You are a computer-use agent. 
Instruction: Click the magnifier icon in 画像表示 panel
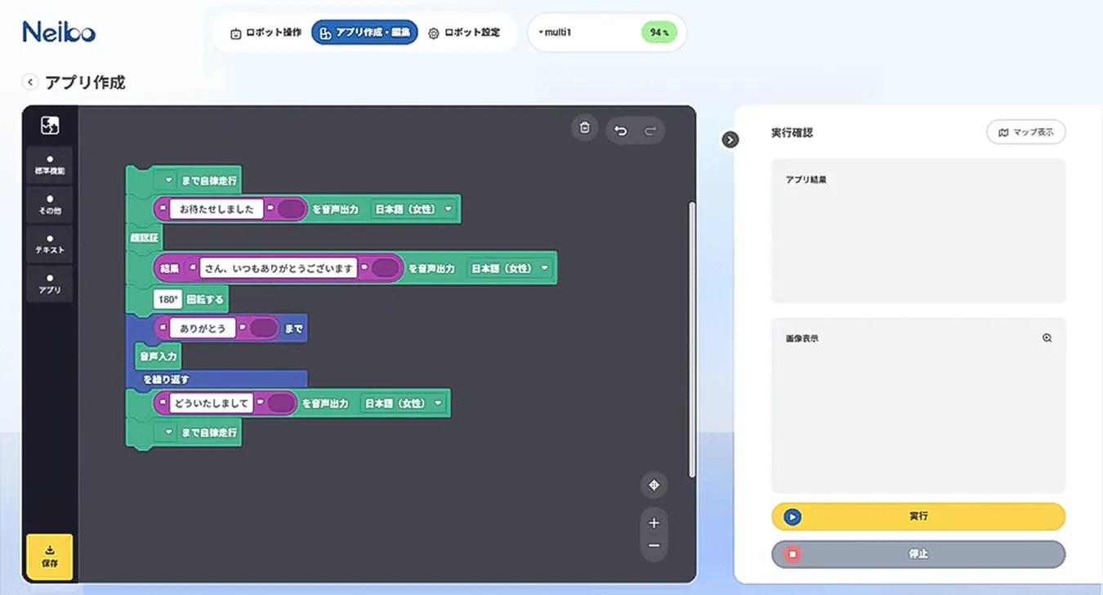[1047, 338]
